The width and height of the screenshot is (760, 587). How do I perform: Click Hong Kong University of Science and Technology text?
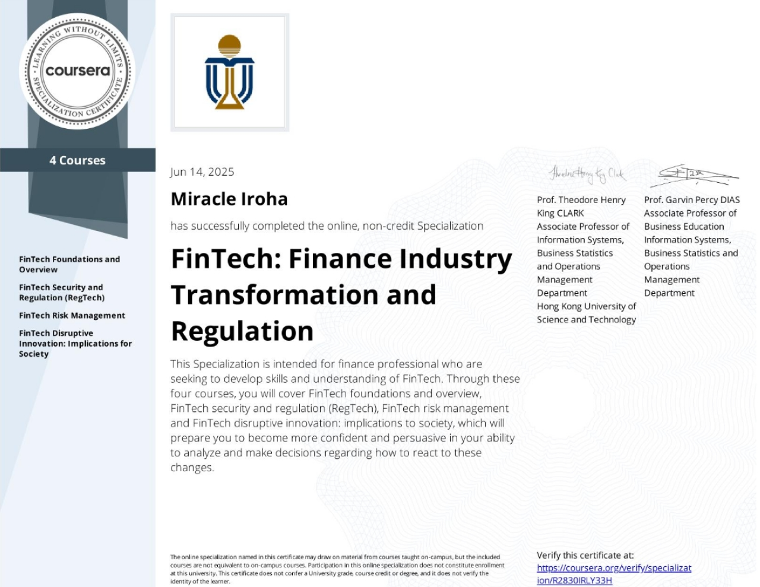click(x=586, y=313)
